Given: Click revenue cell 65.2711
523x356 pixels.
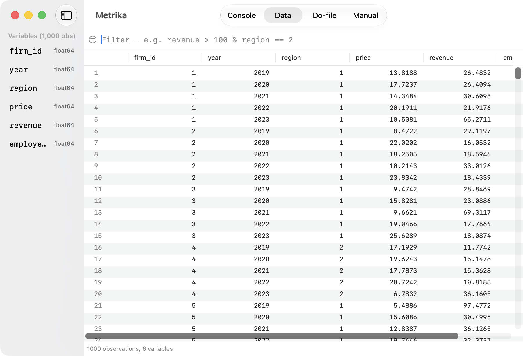Looking at the screenshot, I should 477,119.
